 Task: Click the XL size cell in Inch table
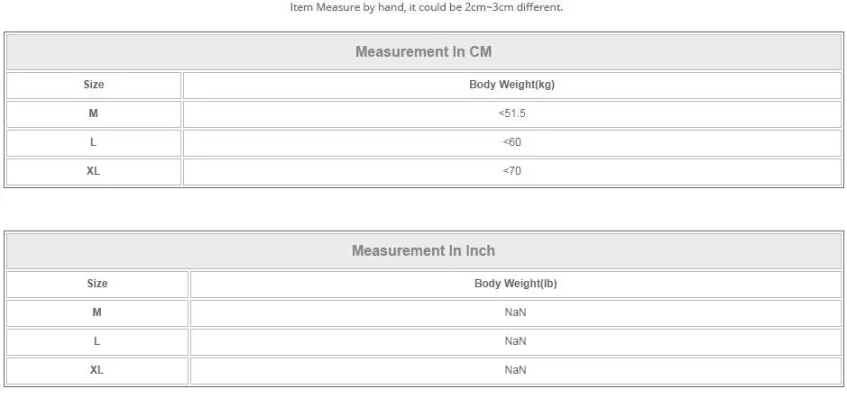point(97,370)
